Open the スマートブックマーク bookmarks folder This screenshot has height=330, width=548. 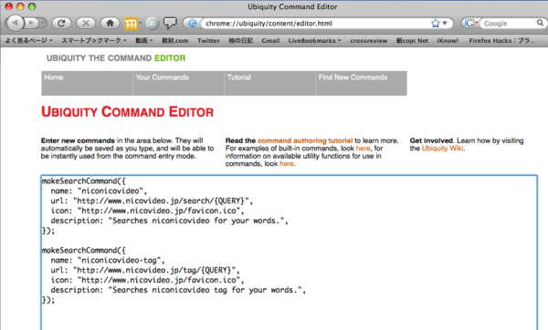coord(94,40)
